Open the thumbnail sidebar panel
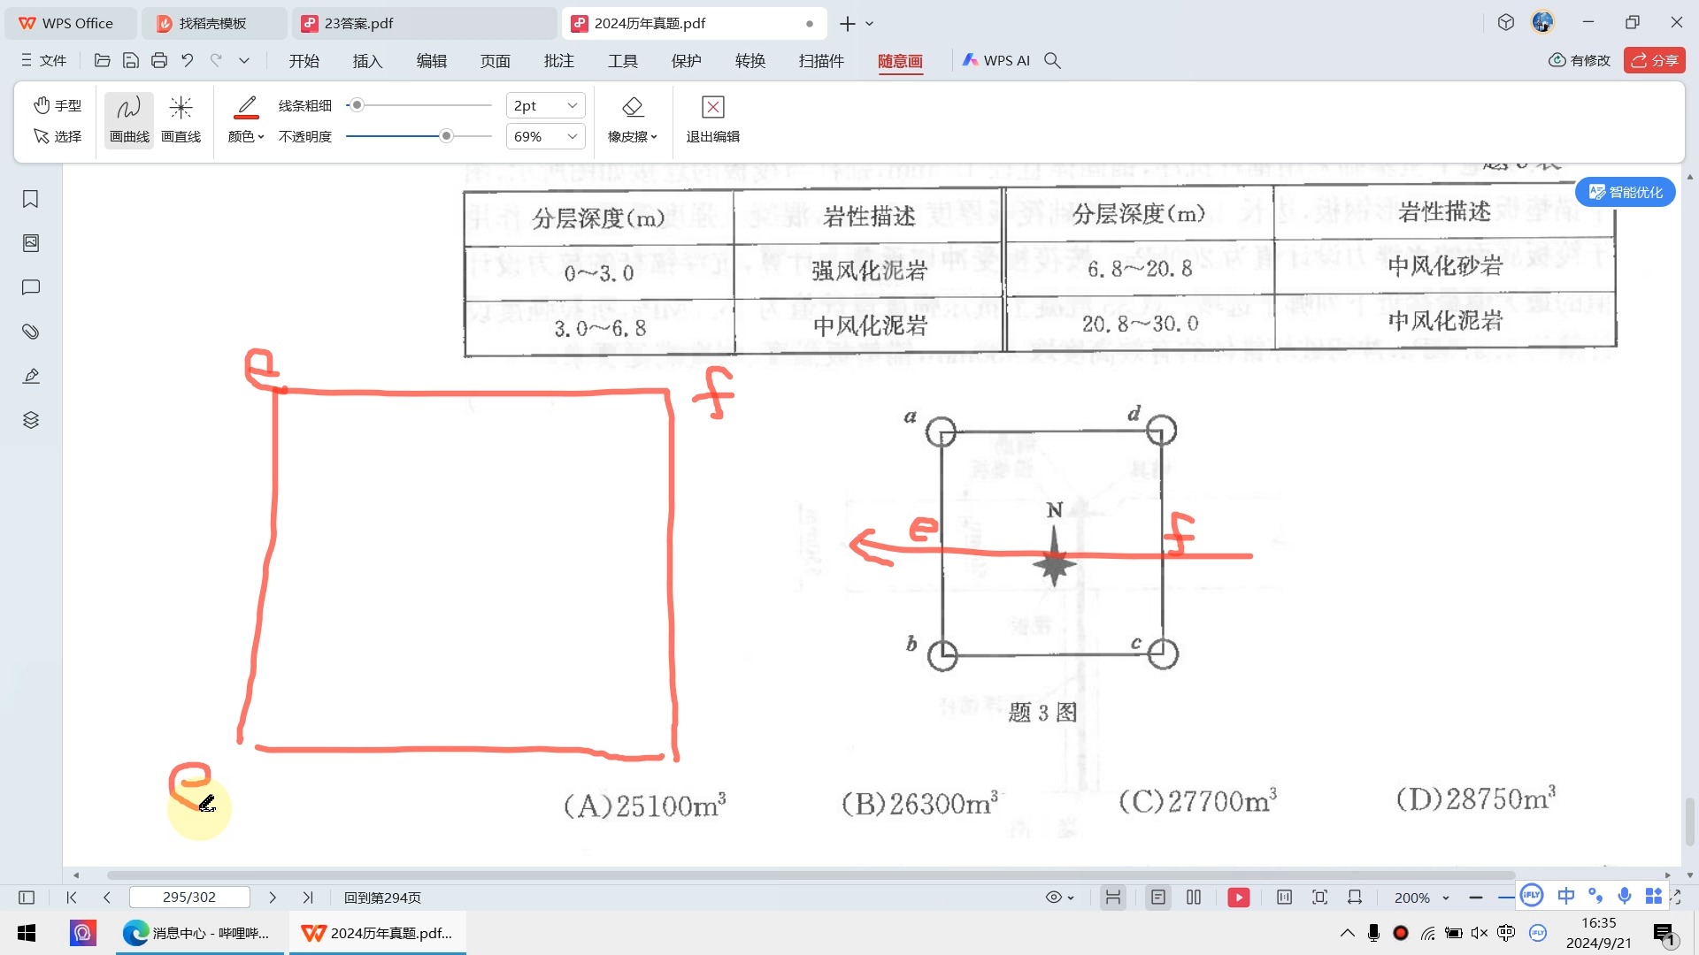The height and width of the screenshot is (955, 1699). pyautogui.click(x=31, y=243)
